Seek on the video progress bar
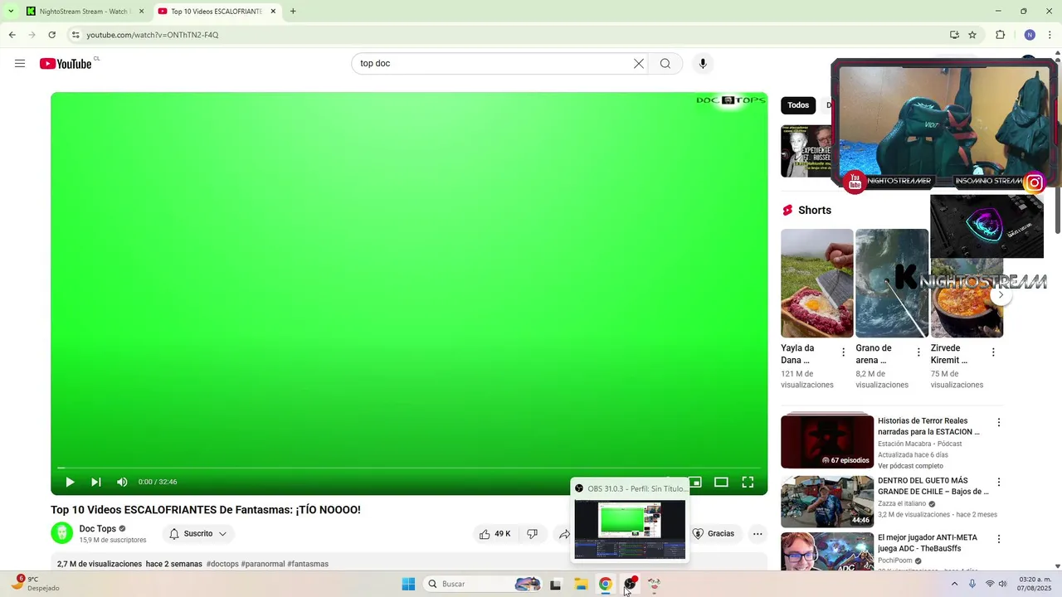 click(x=409, y=468)
